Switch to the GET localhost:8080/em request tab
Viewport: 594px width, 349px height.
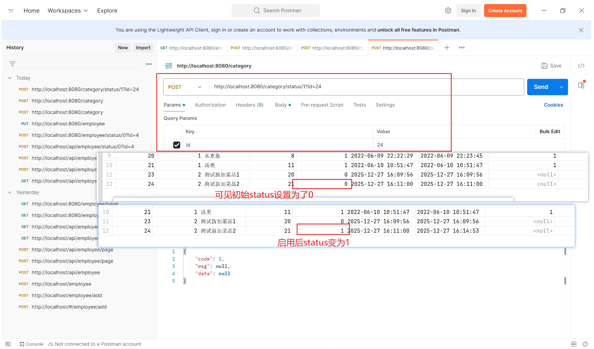coord(192,48)
